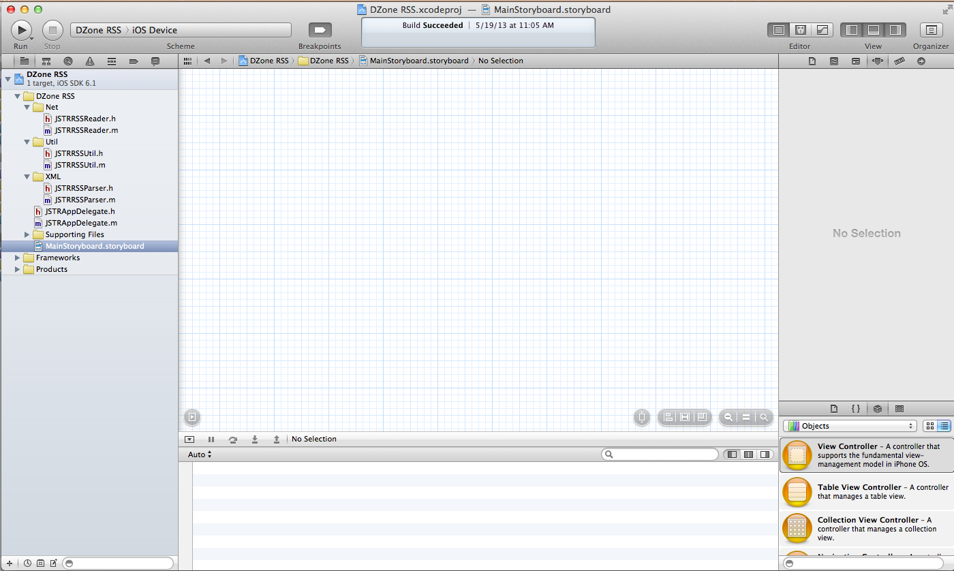954x571 pixels.
Task: Show the Identity inspector
Action: click(856, 61)
